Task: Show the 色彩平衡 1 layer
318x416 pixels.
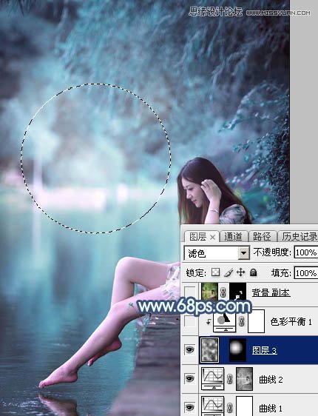Action: click(x=190, y=321)
